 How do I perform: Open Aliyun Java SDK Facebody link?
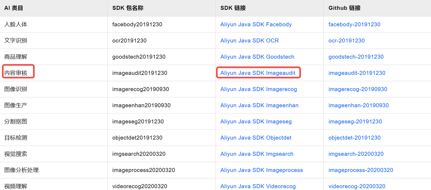click(x=256, y=24)
